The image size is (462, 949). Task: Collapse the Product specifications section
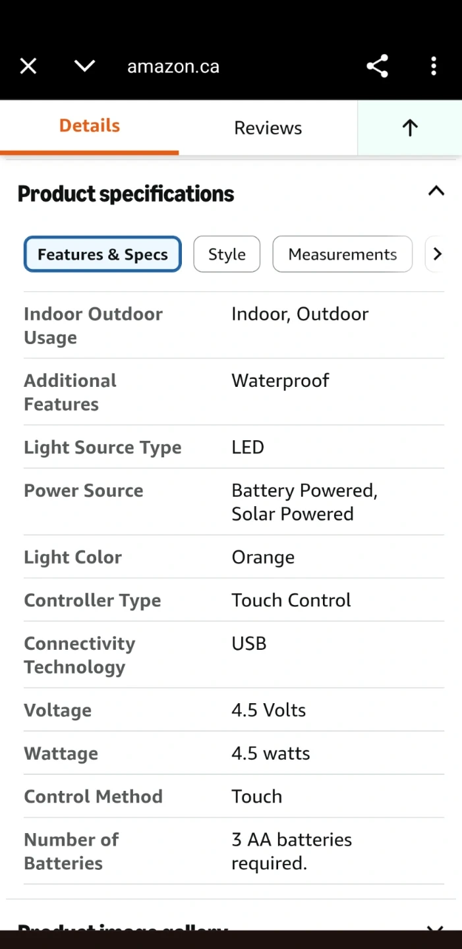pos(436,192)
